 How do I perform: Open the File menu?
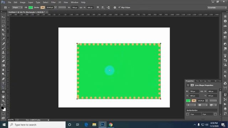point(10,2)
